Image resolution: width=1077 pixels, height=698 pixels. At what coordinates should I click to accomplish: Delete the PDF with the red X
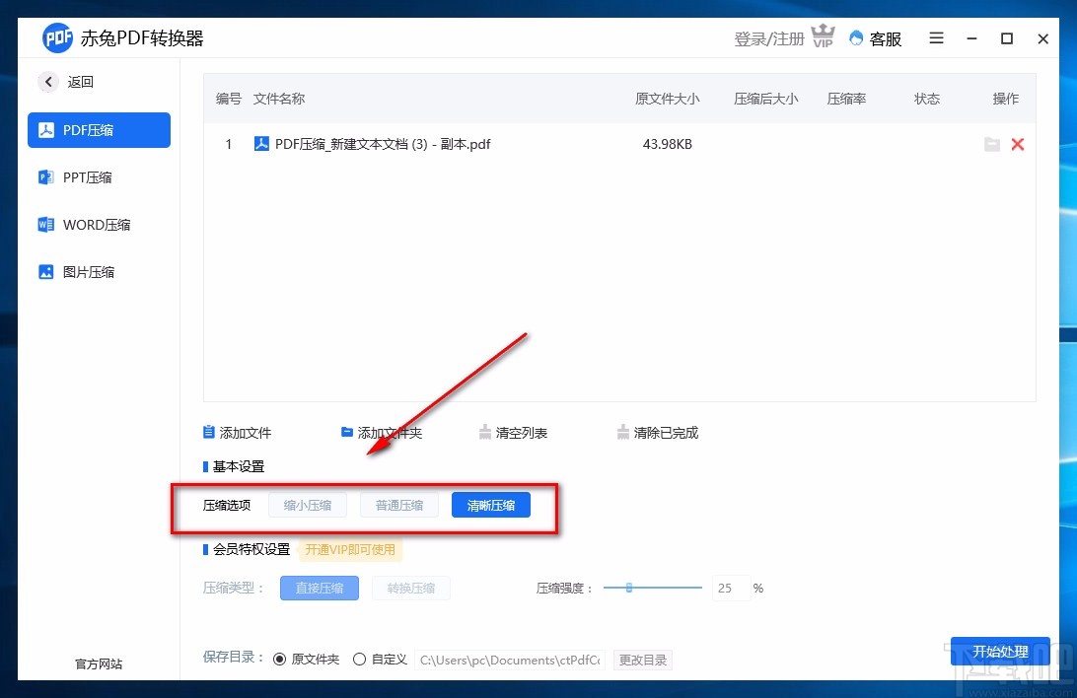(1018, 144)
